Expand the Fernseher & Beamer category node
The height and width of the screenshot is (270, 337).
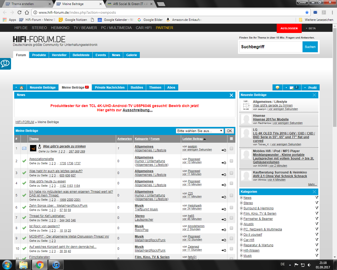(241, 219)
